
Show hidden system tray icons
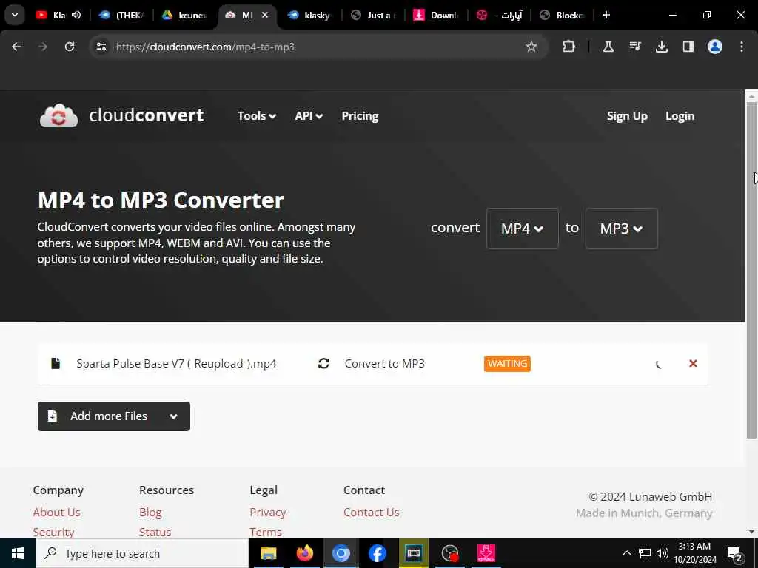coord(626,553)
